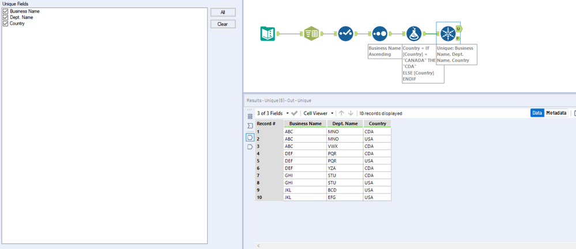Click the Dept. Name column header
The width and height of the screenshot is (576, 249).
[x=345, y=124]
